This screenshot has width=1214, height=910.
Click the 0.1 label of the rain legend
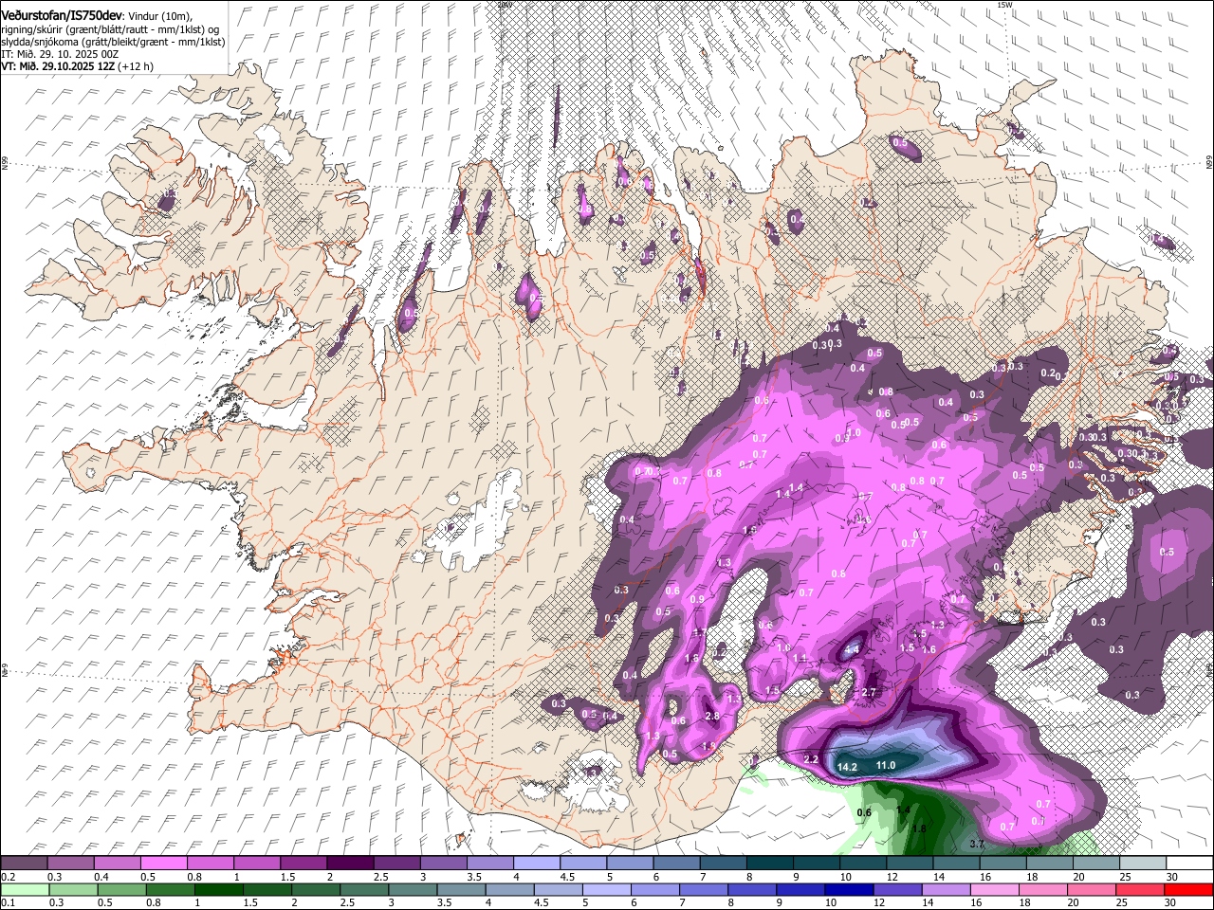(9, 902)
